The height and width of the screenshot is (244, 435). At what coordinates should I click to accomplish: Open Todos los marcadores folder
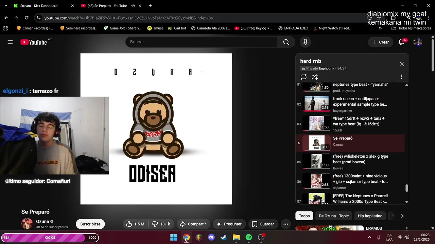tap(411, 28)
